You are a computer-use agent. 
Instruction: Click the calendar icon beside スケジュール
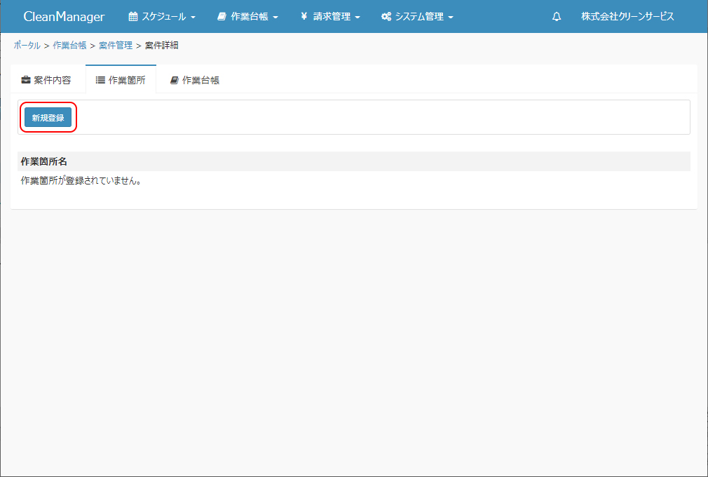(x=133, y=17)
